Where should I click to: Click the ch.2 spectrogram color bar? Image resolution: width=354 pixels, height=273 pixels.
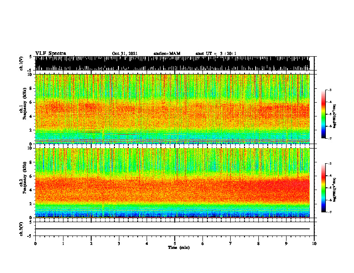[x=324, y=188]
